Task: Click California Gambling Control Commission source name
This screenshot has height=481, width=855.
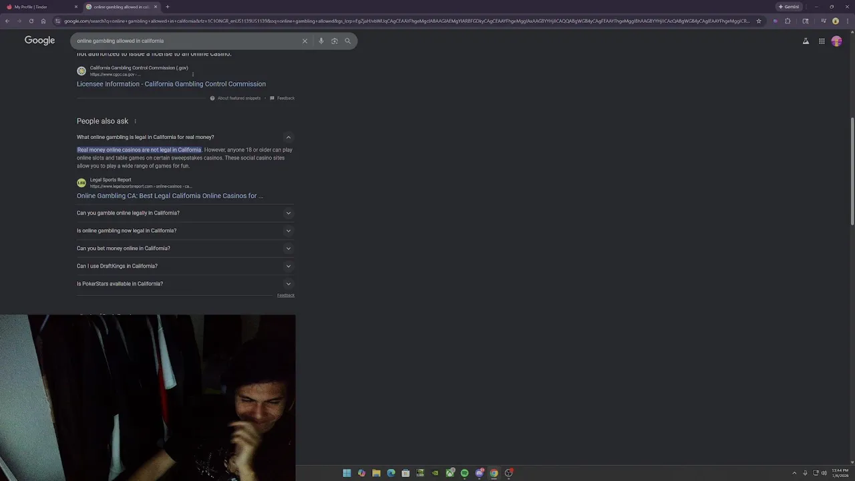Action: click(x=139, y=67)
